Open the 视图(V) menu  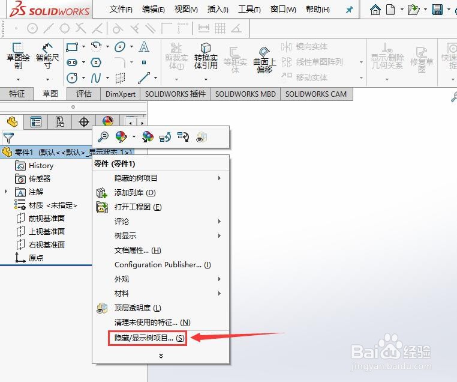coord(186,10)
